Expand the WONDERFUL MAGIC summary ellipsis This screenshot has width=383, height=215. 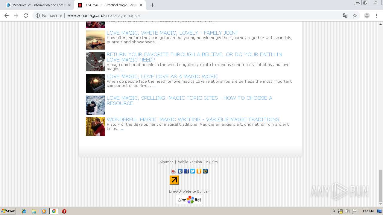click(x=121, y=129)
